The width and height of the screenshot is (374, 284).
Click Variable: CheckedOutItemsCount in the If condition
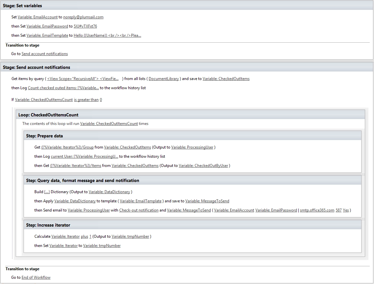point(44,100)
